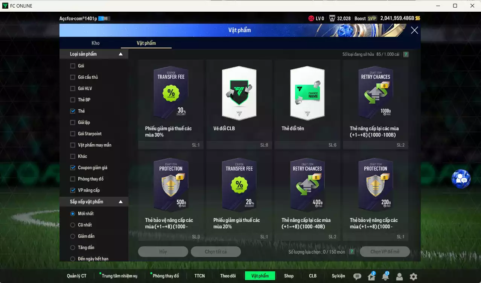
Task: Click the green help icon beside item count
Action: pos(406,54)
